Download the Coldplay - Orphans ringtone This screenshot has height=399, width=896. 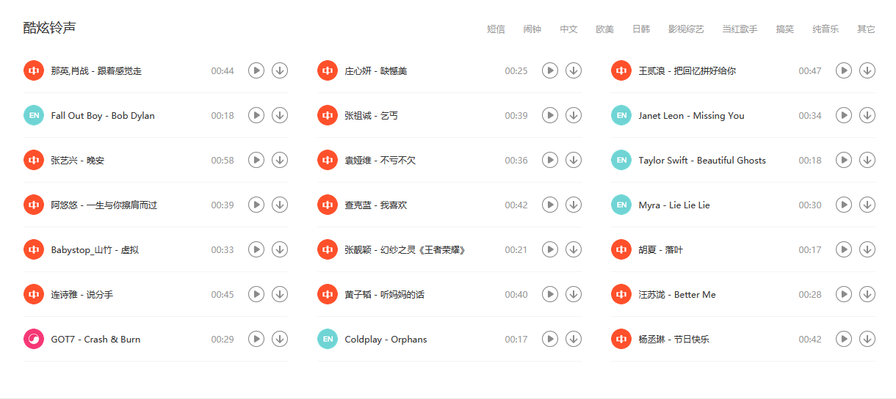click(x=573, y=339)
